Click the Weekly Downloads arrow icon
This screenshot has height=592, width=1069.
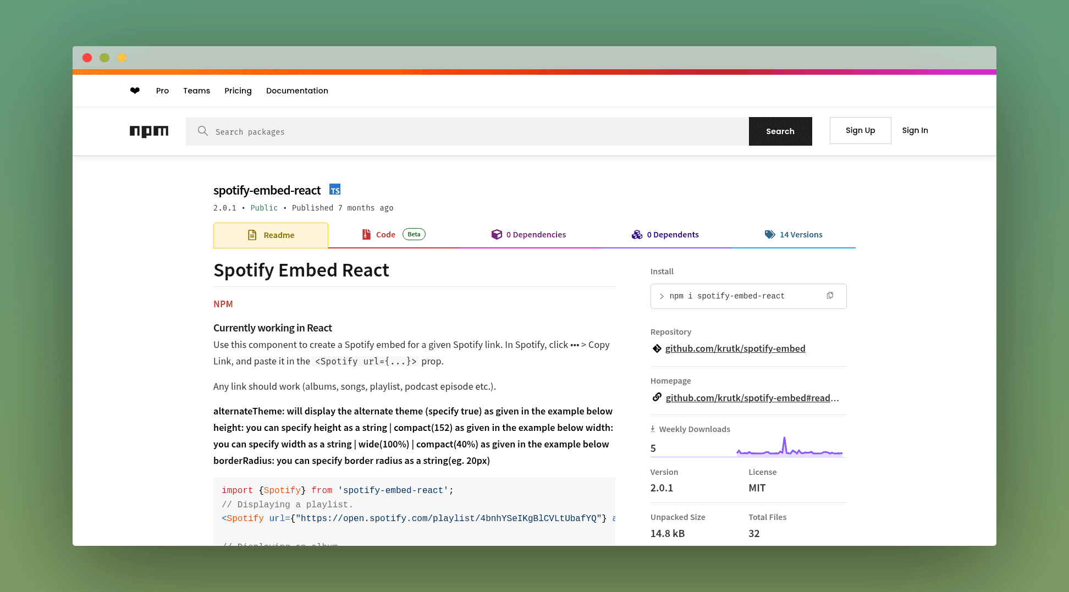tap(653, 429)
